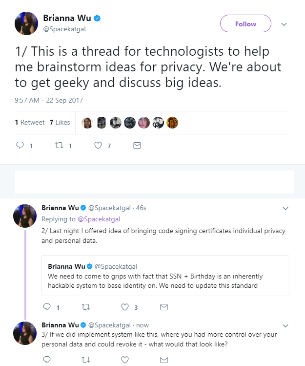
Task: Expand options chevron on the 3/ tweet
Action: coord(285,325)
